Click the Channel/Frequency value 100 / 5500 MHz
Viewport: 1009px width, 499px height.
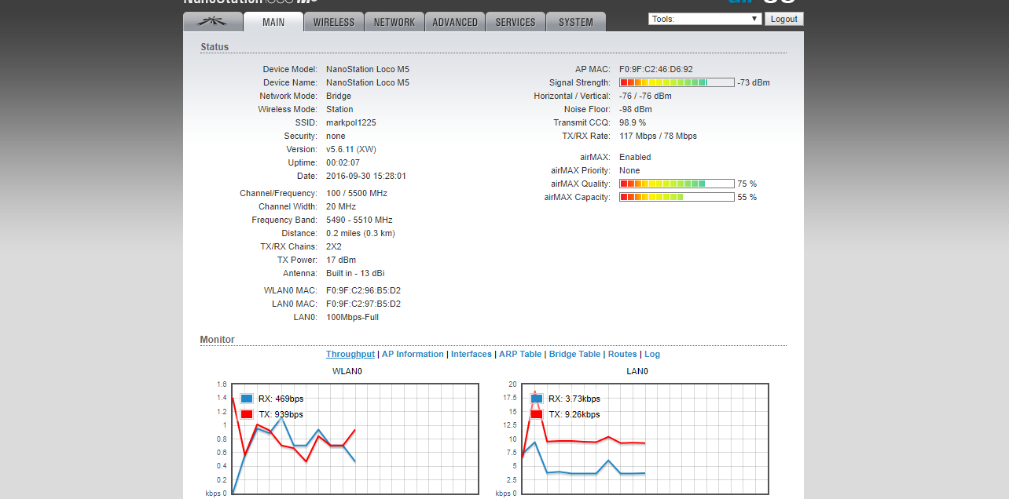point(357,193)
